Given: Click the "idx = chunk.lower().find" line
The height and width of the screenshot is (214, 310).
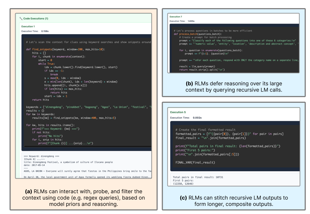Looking at the screenshot, I should point(81,67).
